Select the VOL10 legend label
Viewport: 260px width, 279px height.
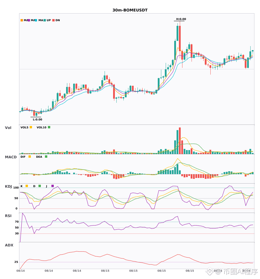point(41,127)
